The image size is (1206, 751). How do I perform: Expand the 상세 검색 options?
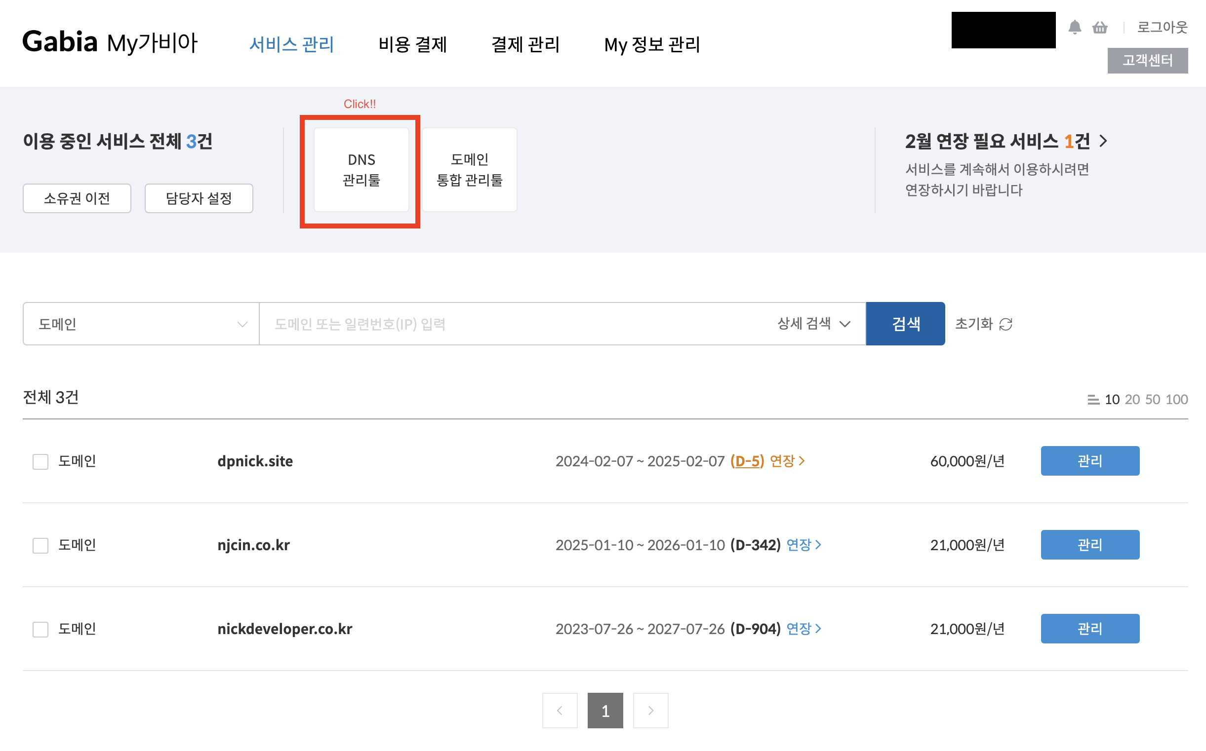(x=814, y=324)
